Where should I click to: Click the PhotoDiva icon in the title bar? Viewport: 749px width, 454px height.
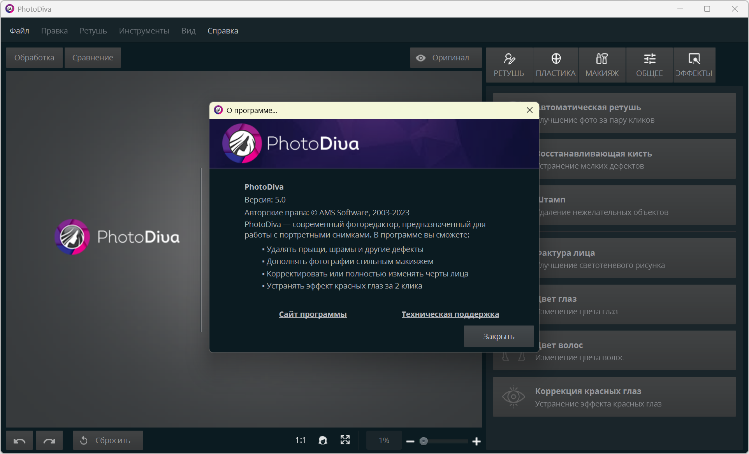(10, 9)
